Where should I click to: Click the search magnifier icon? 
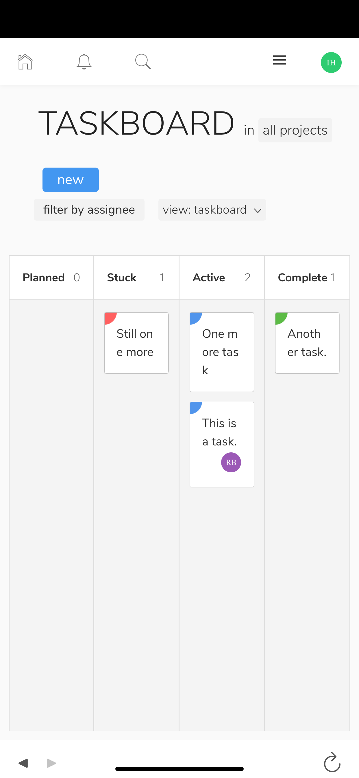tap(143, 62)
